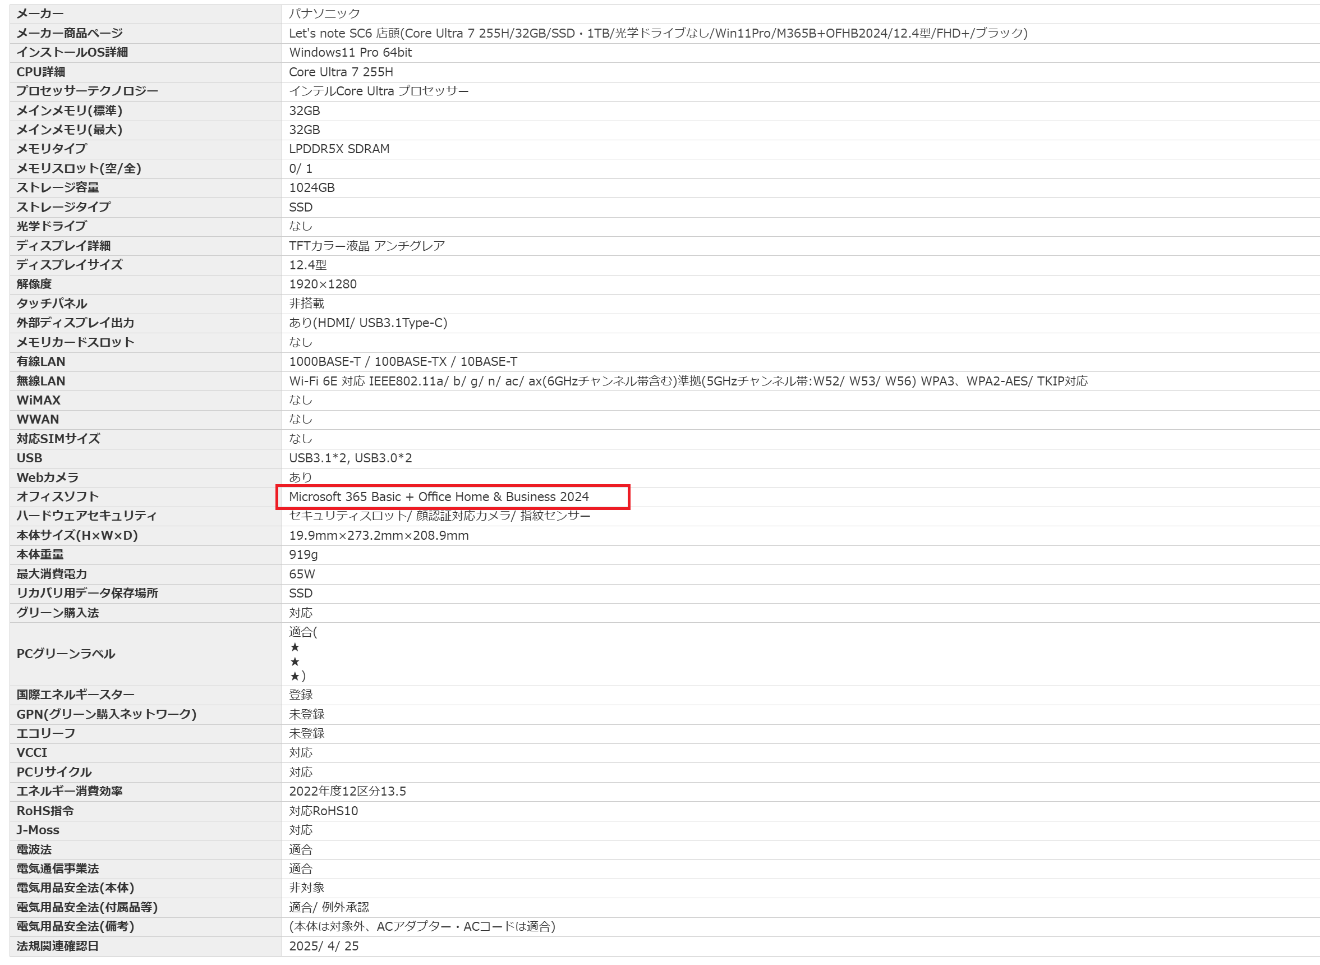Click the Wi-Fi 6E 無線LAN description
The image size is (1320, 965).
pyautogui.click(x=687, y=381)
